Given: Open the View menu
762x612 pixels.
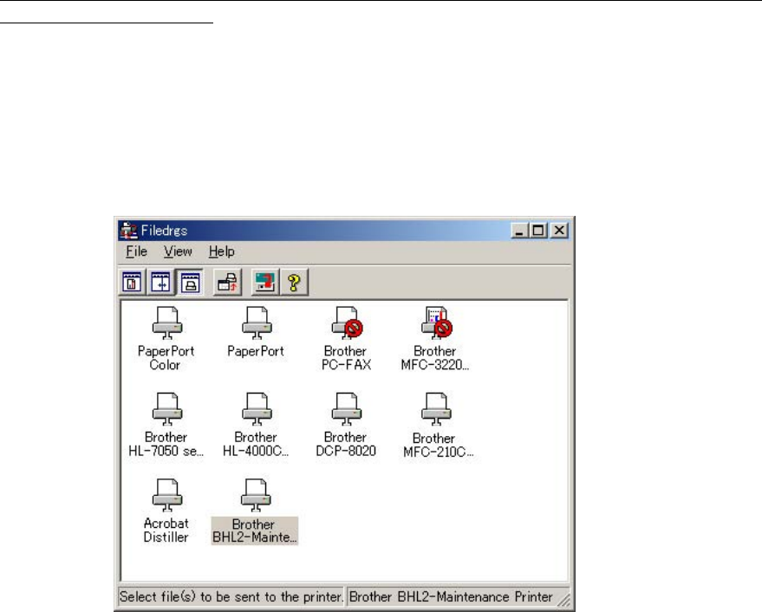Looking at the screenshot, I should click(x=178, y=251).
